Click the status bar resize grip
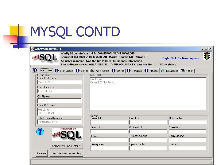The height and width of the screenshot is (165, 221). pyautogui.click(x=211, y=163)
